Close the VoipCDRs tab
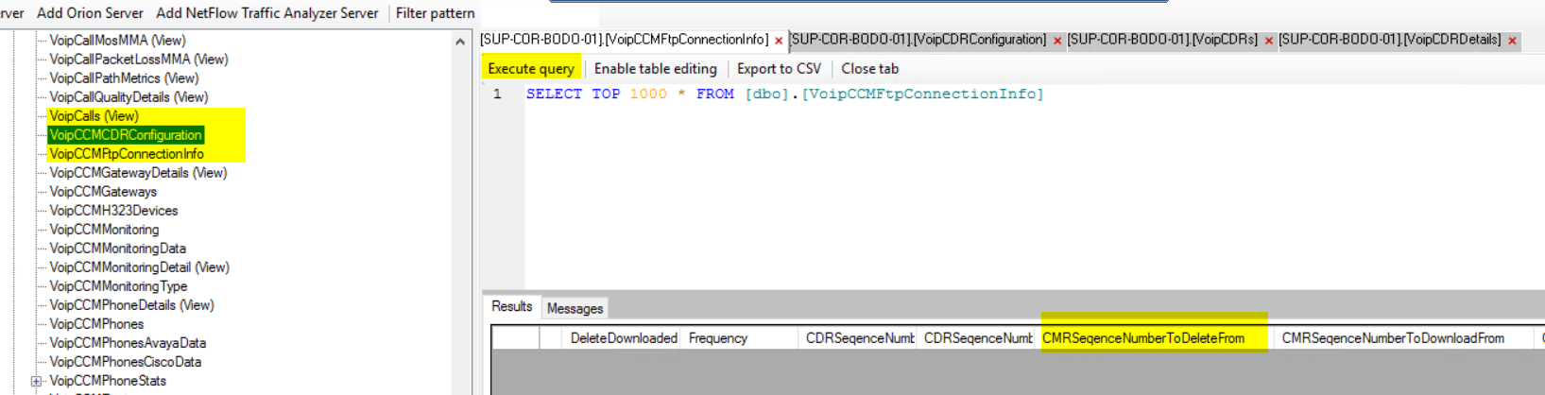The width and height of the screenshot is (1545, 395). click(x=1269, y=41)
